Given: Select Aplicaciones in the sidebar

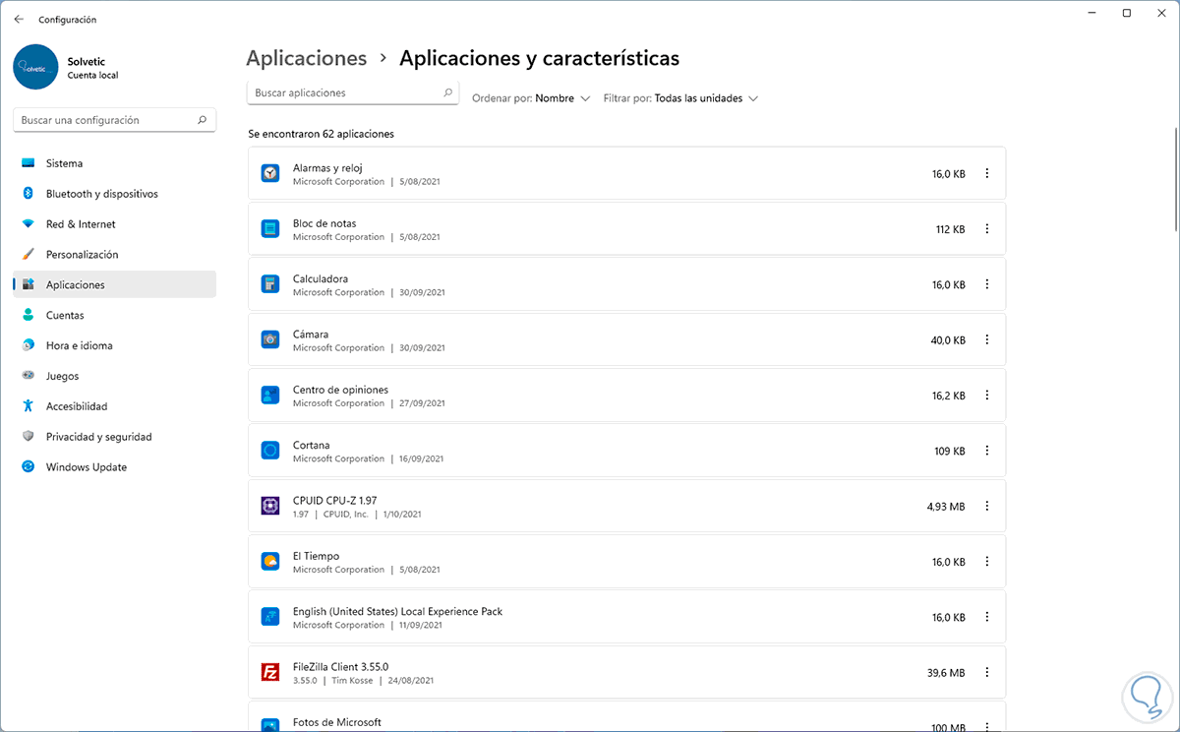Looking at the screenshot, I should 114,284.
